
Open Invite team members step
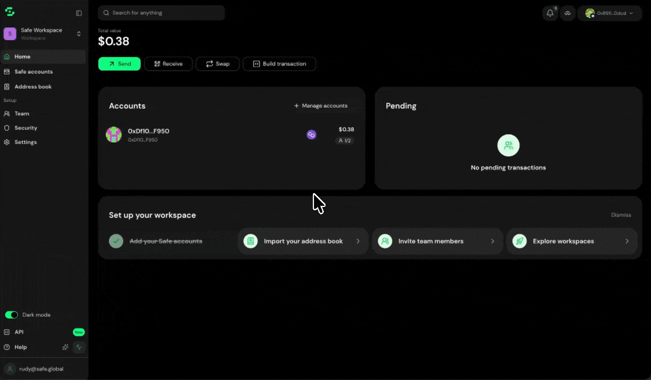click(x=438, y=241)
